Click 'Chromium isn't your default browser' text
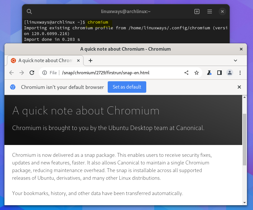 [62, 87]
